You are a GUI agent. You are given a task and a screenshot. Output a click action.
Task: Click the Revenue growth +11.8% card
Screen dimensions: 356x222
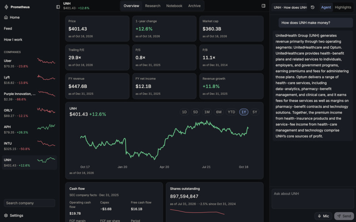[x=231, y=86]
